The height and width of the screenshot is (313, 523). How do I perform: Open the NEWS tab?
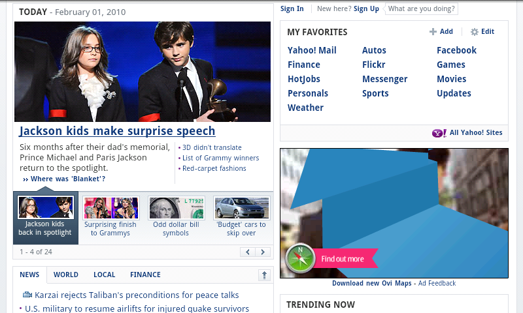click(29, 275)
